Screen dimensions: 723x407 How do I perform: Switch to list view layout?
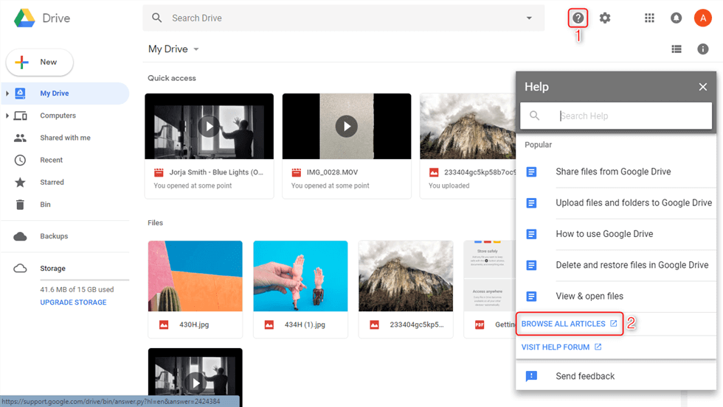[677, 49]
